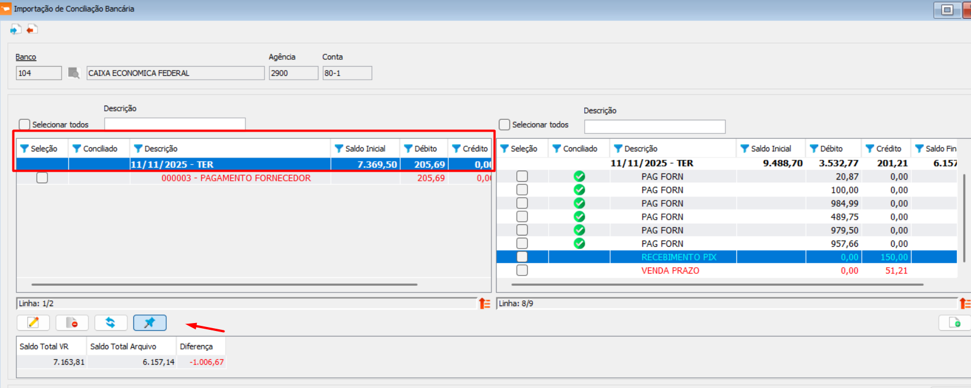Click the delete document button with red minus
Viewport: 971px width, 388px height.
72,322
